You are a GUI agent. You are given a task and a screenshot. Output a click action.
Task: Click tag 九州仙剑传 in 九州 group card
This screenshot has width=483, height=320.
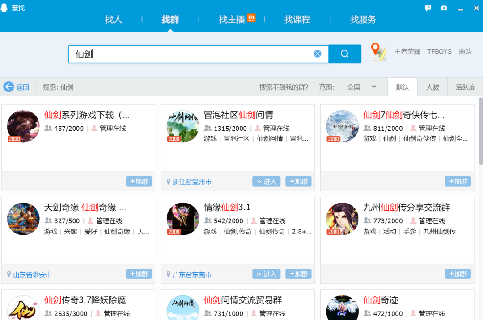coord(440,231)
